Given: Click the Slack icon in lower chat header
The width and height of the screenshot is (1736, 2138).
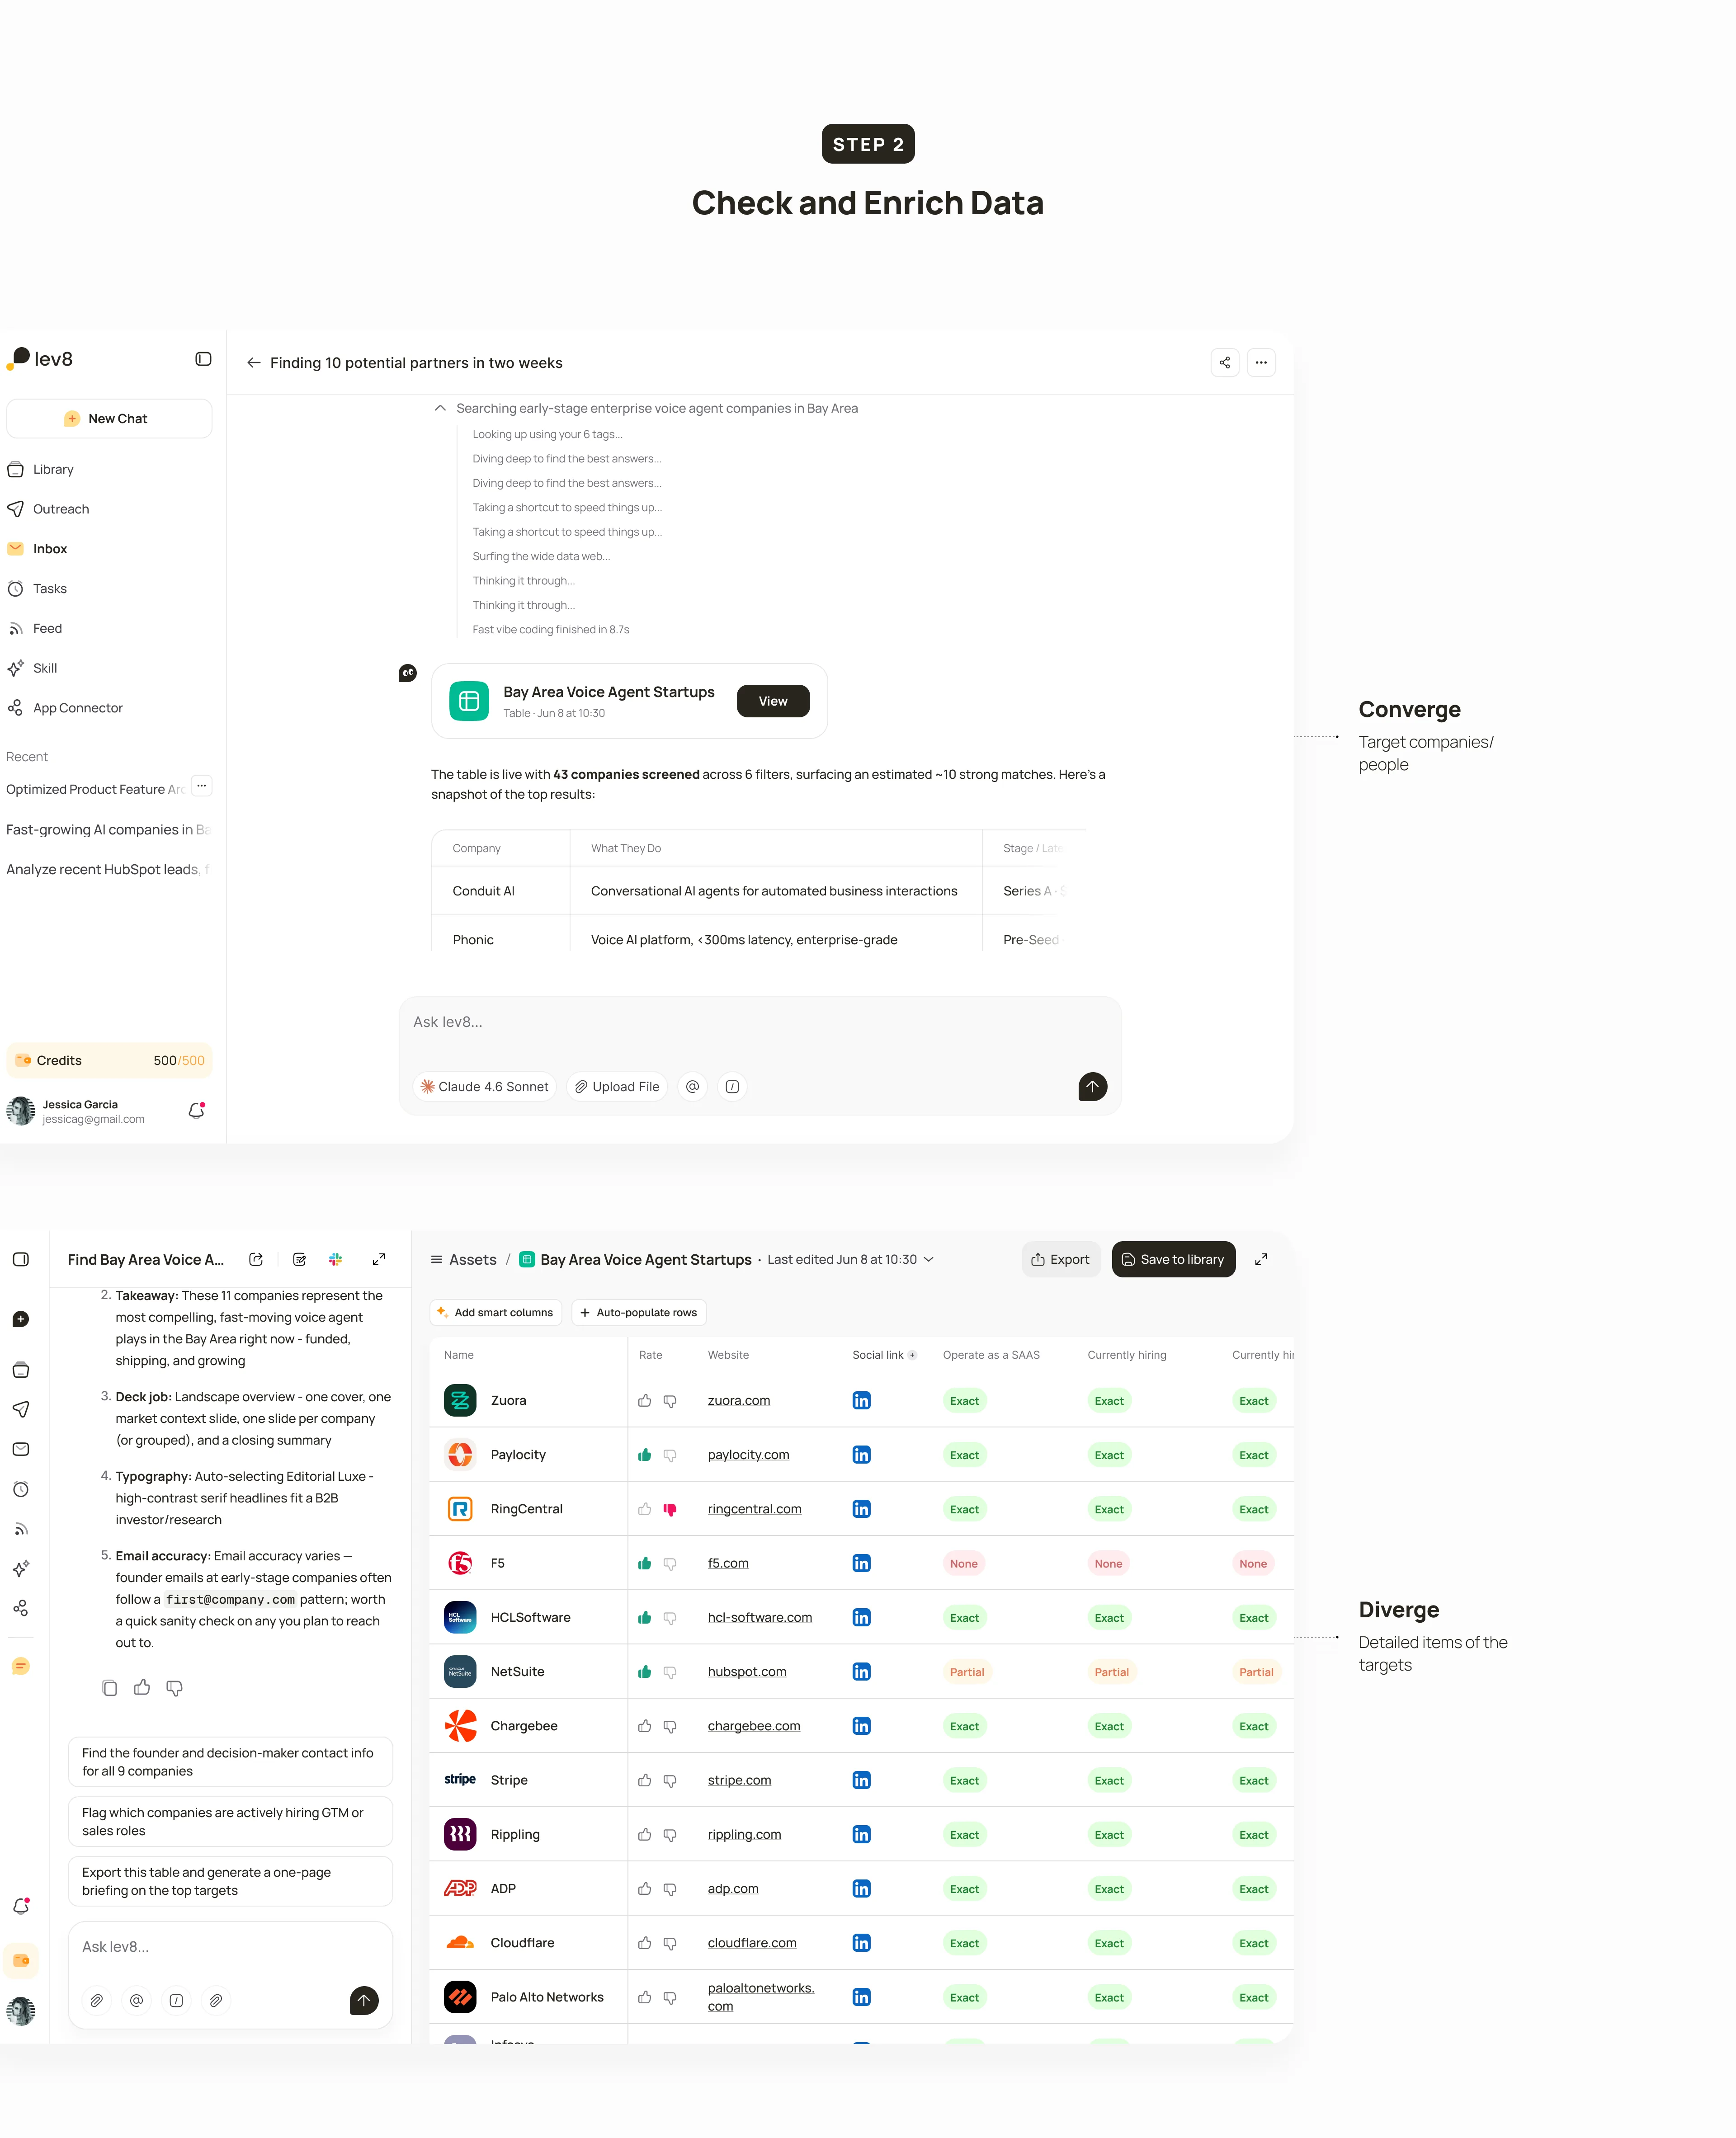Looking at the screenshot, I should coord(336,1259).
